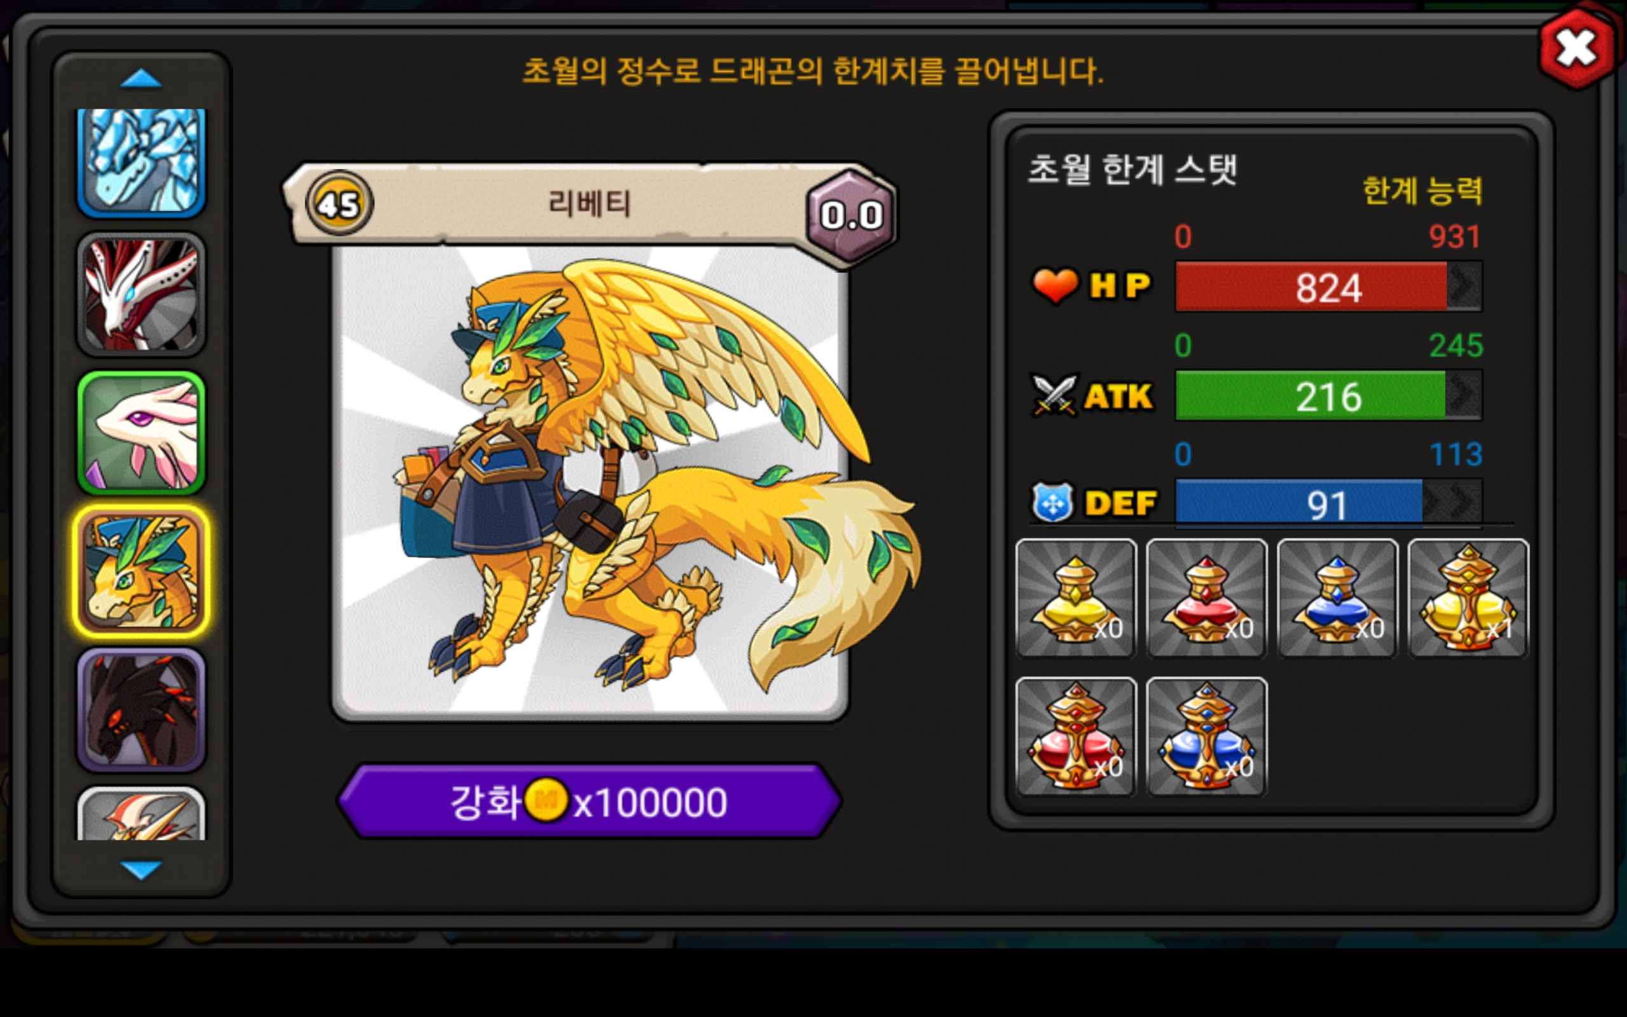
Task: Choose the highlighted golden dragon thumbnail
Action: [141, 571]
